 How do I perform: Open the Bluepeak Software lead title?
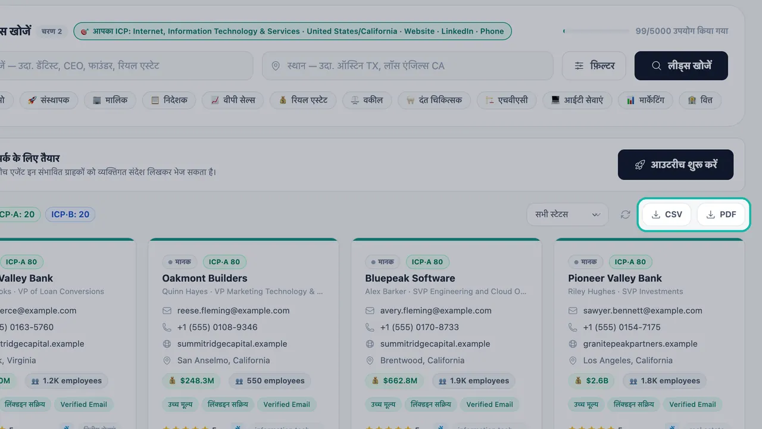pos(410,278)
